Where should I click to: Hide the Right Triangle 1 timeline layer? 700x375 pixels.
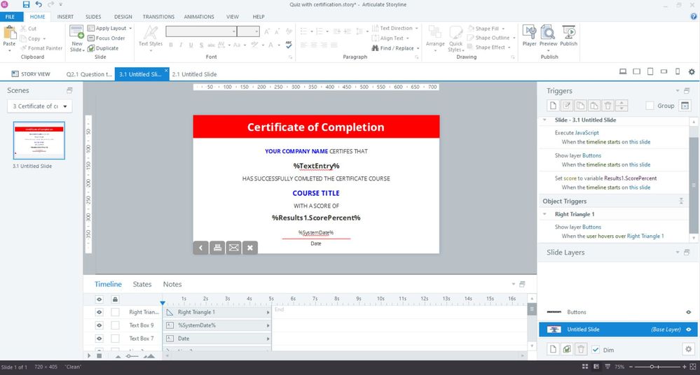point(99,312)
